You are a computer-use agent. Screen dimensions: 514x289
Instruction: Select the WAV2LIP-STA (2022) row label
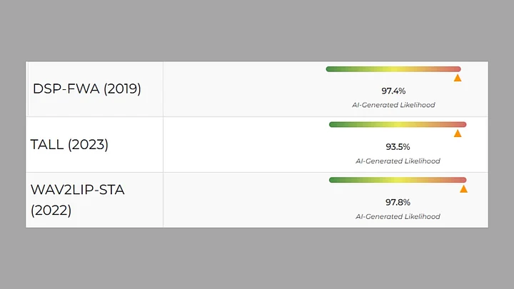coord(77,200)
